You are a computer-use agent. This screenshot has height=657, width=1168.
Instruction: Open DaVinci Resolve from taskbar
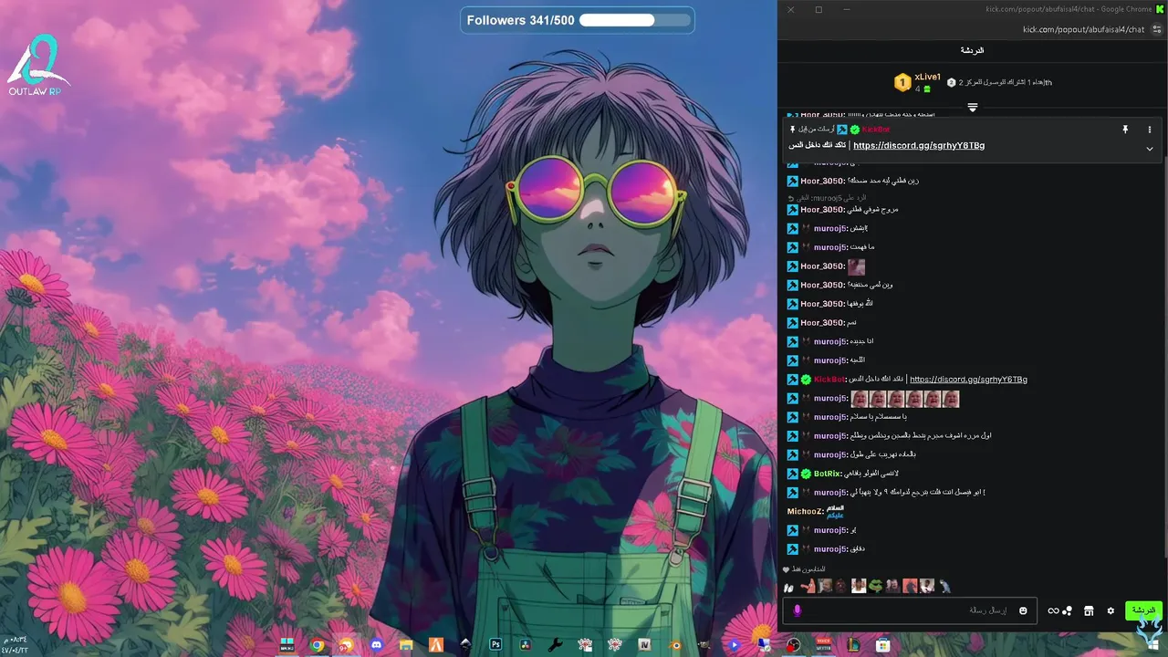pyautogui.click(x=526, y=644)
